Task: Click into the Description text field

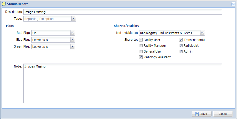Action: [123, 12]
